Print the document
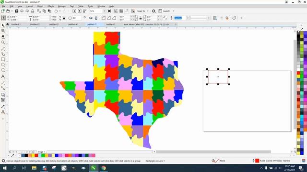This screenshot has width=307, height=172. 33,11
